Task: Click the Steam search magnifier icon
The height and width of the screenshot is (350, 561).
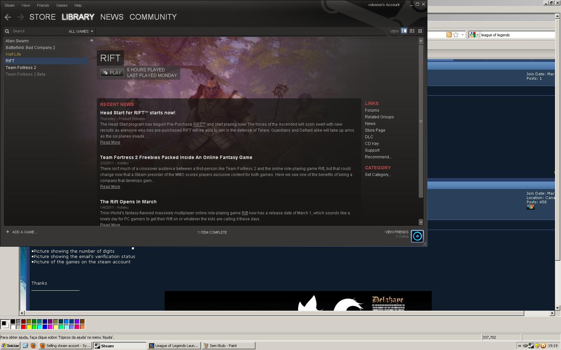Action: 7,31
